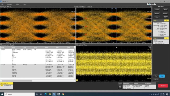This screenshot has width=170, height=96.
Task: Open the Help menu
Action: [24, 4]
